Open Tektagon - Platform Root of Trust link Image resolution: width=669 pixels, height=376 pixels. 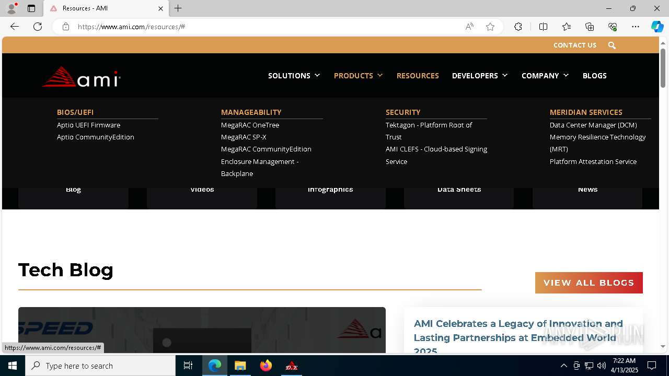tap(429, 131)
